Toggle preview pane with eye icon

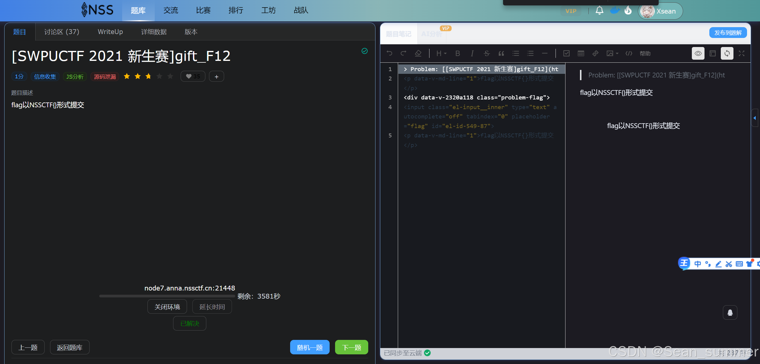(698, 53)
